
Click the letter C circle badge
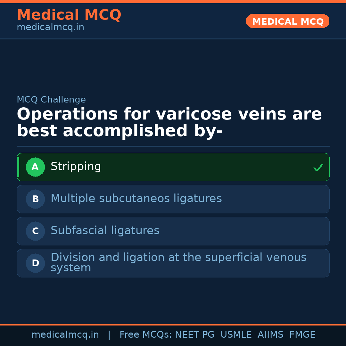[x=35, y=231]
